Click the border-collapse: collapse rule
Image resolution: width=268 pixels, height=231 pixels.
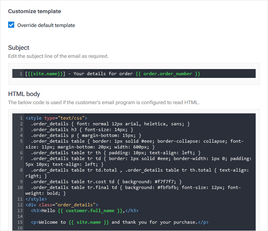pos(192,141)
